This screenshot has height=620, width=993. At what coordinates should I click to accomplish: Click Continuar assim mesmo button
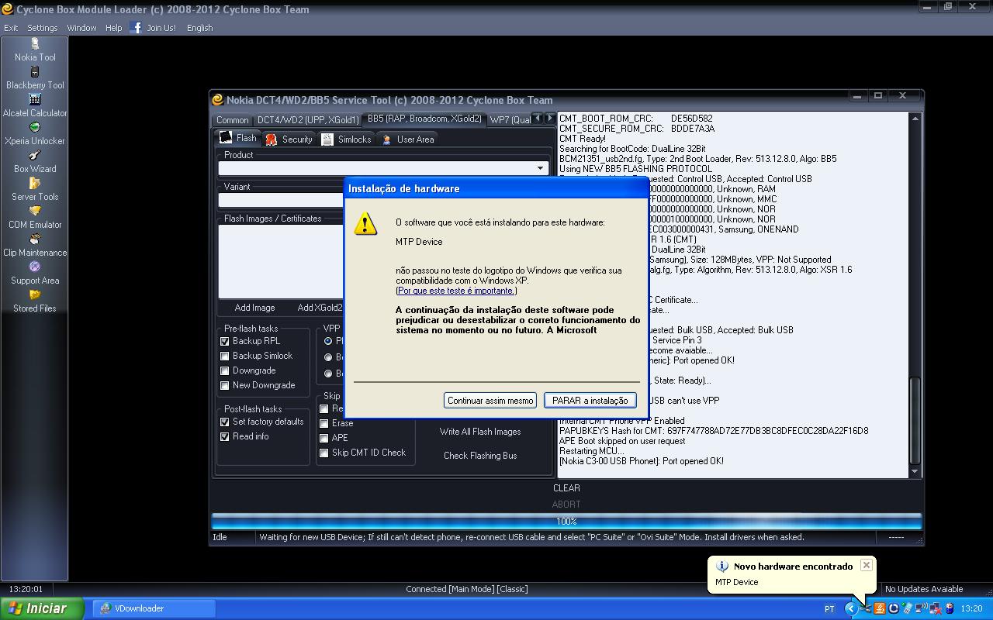click(x=490, y=400)
